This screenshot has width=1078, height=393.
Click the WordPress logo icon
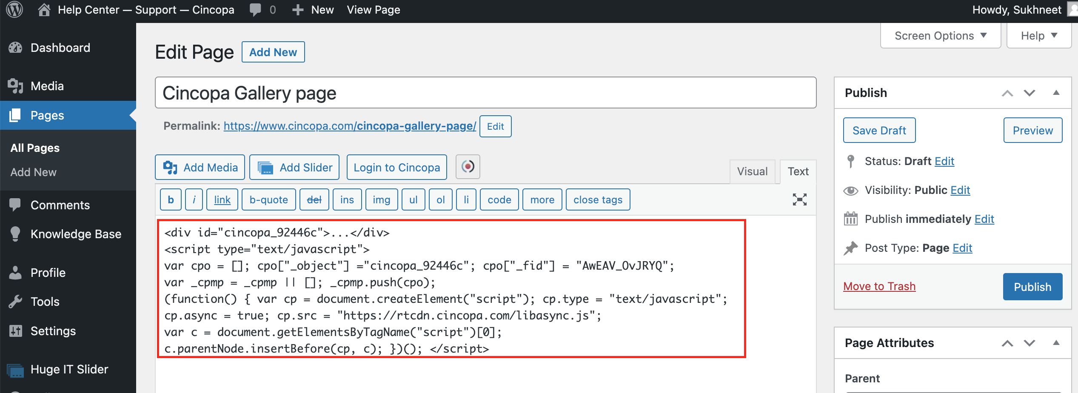coord(15,10)
